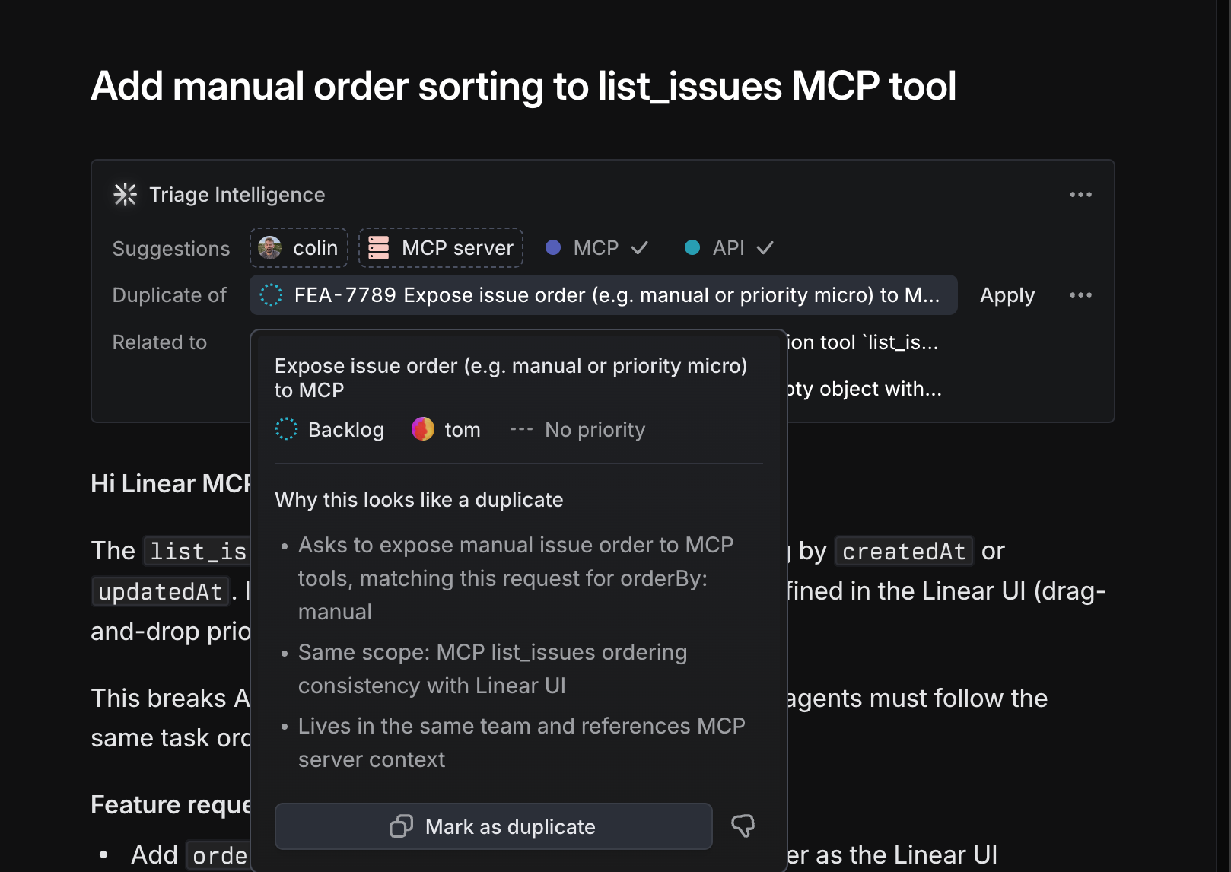Toggle thumbs-down on the duplicate suggestion
Screen dimensions: 1231x872
pos(743,825)
